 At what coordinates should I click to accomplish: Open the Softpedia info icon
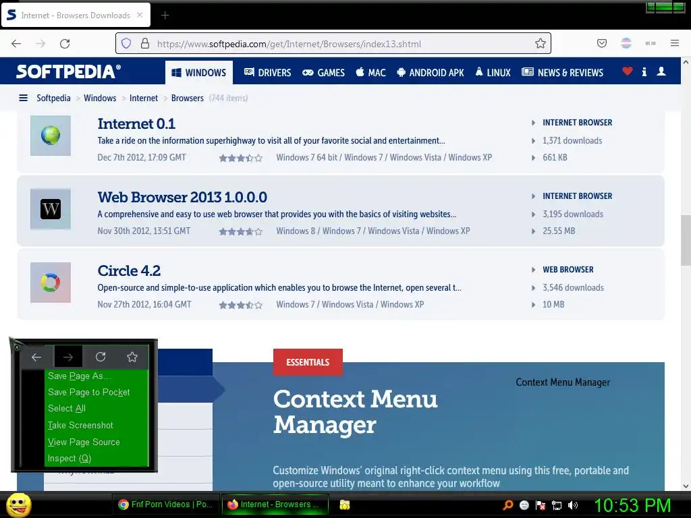pyautogui.click(x=644, y=71)
